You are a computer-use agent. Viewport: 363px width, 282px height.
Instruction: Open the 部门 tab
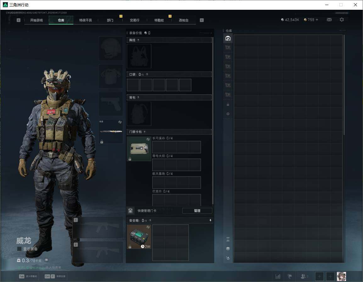(110, 20)
